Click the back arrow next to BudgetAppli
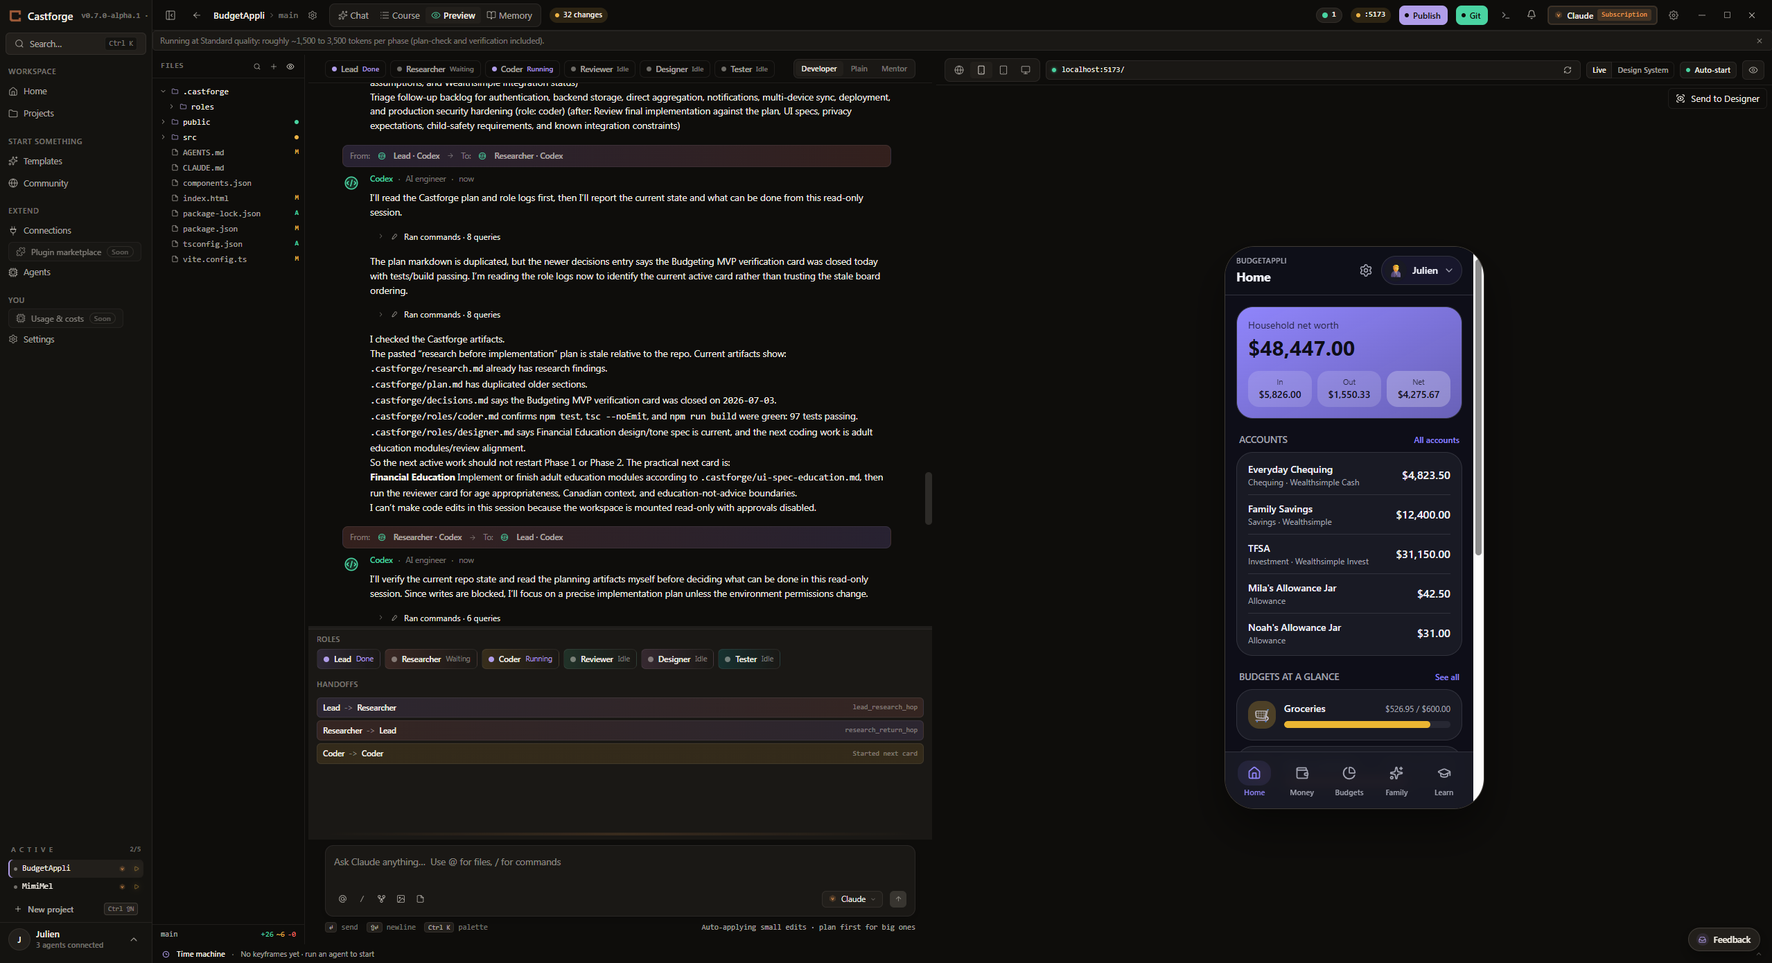 [x=197, y=15]
